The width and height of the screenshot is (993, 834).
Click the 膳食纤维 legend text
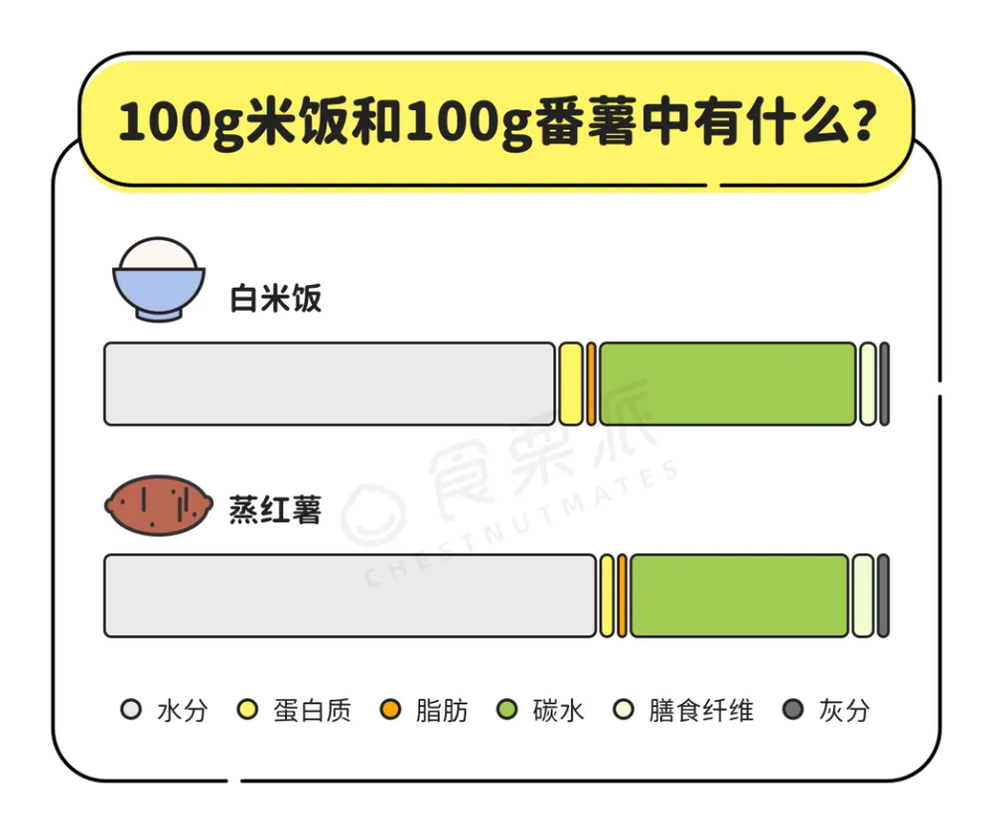(701, 711)
